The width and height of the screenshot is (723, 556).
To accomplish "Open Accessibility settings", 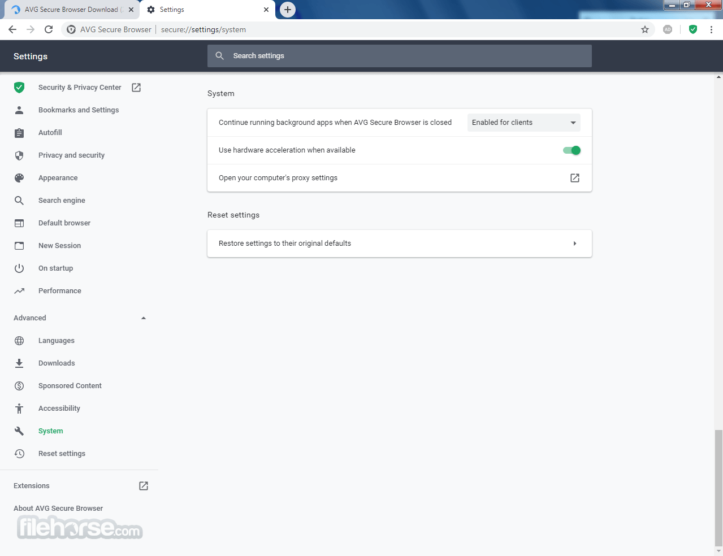I will pos(59,409).
